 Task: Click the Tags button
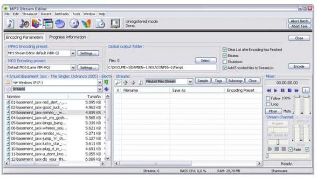pyautogui.click(x=219, y=81)
